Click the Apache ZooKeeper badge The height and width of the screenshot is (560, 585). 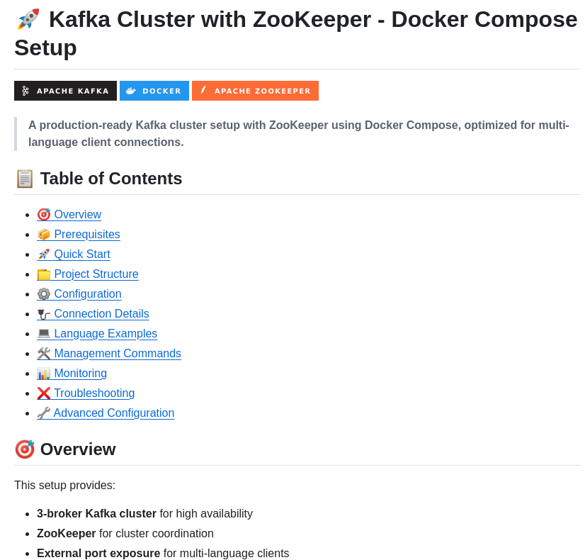(x=255, y=91)
